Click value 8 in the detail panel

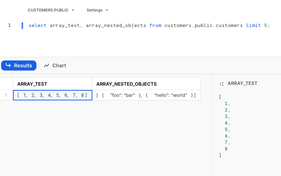[x=226, y=149]
